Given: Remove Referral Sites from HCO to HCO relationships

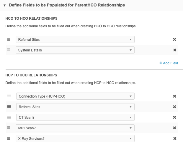Looking at the screenshot, I should click(174, 39).
